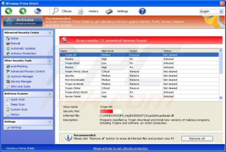The width and height of the screenshot is (226, 152).
Task: Click the Service Manager icon
Action: (8, 82)
